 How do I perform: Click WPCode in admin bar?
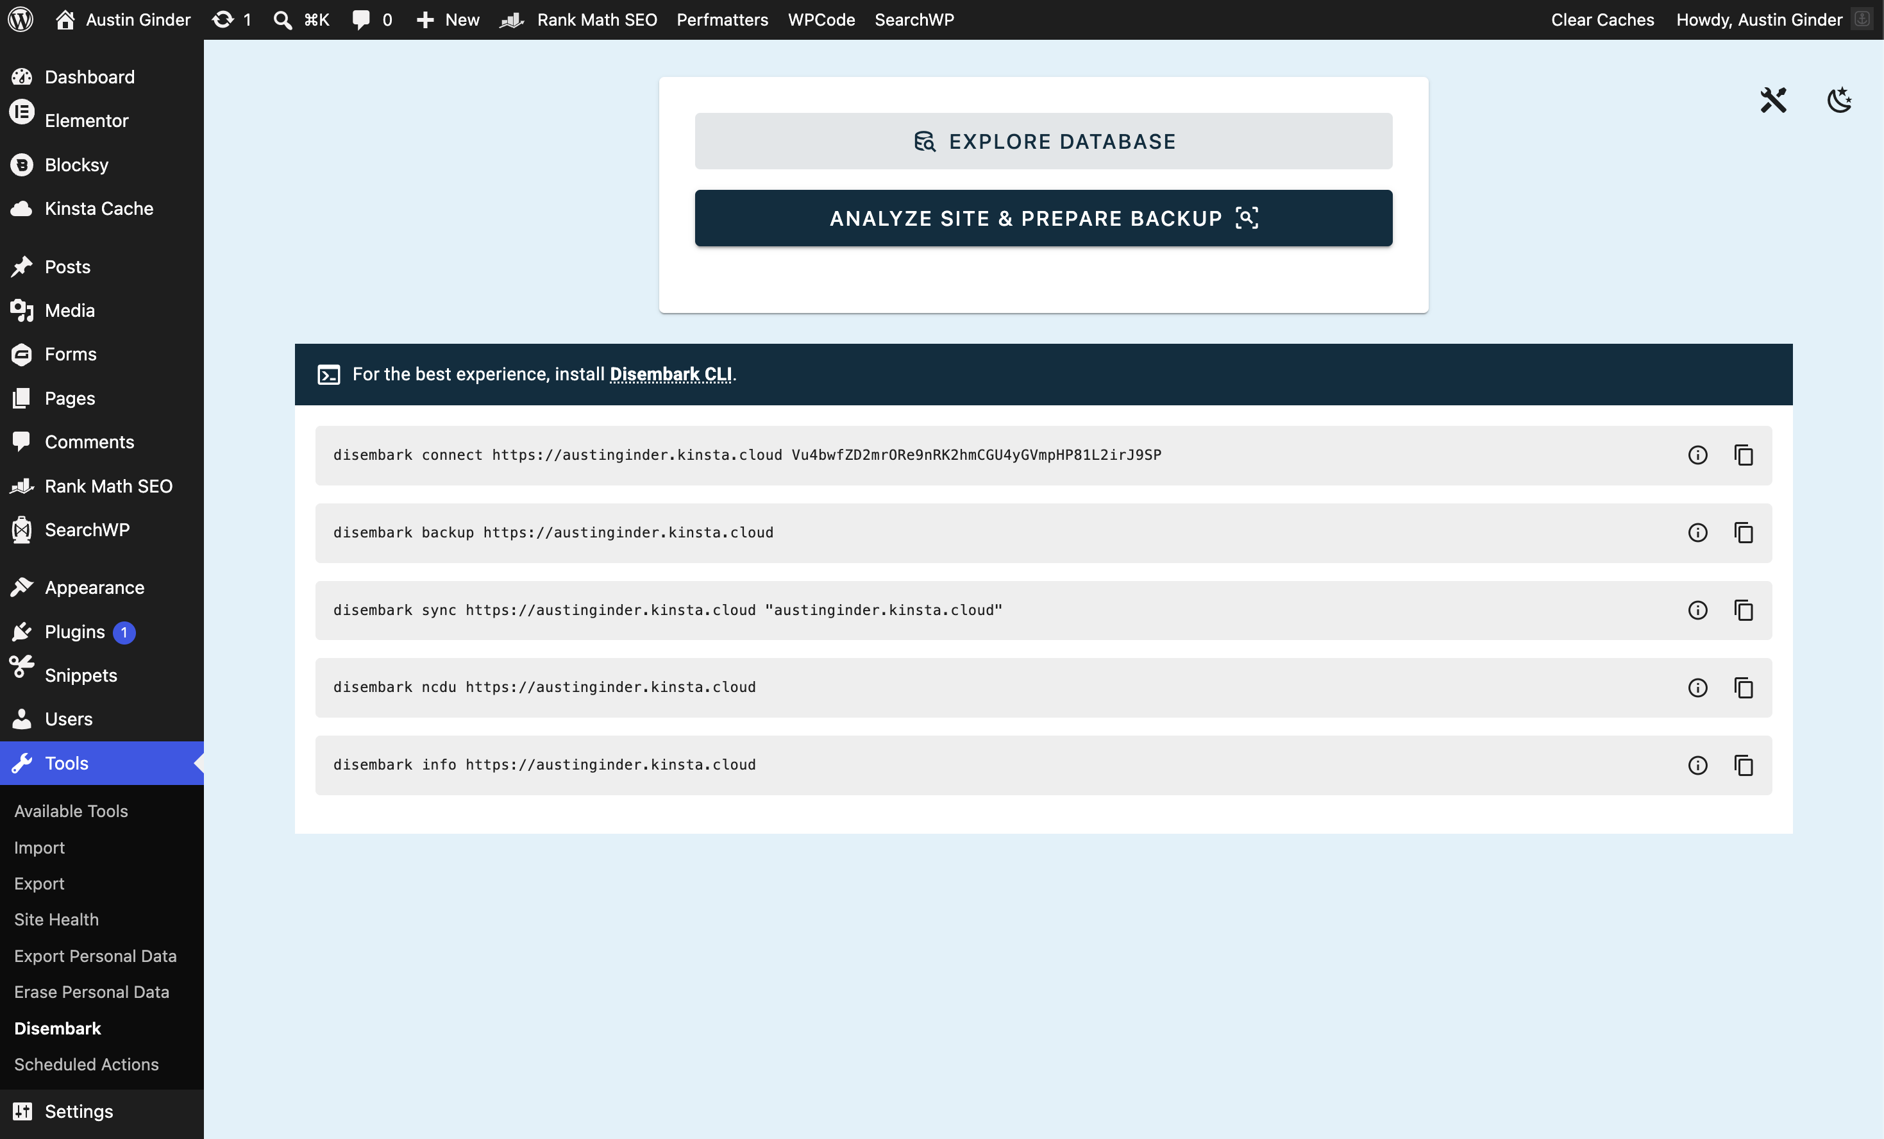click(821, 19)
